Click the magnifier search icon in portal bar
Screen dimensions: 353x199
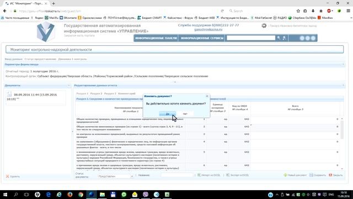[x=279, y=38]
